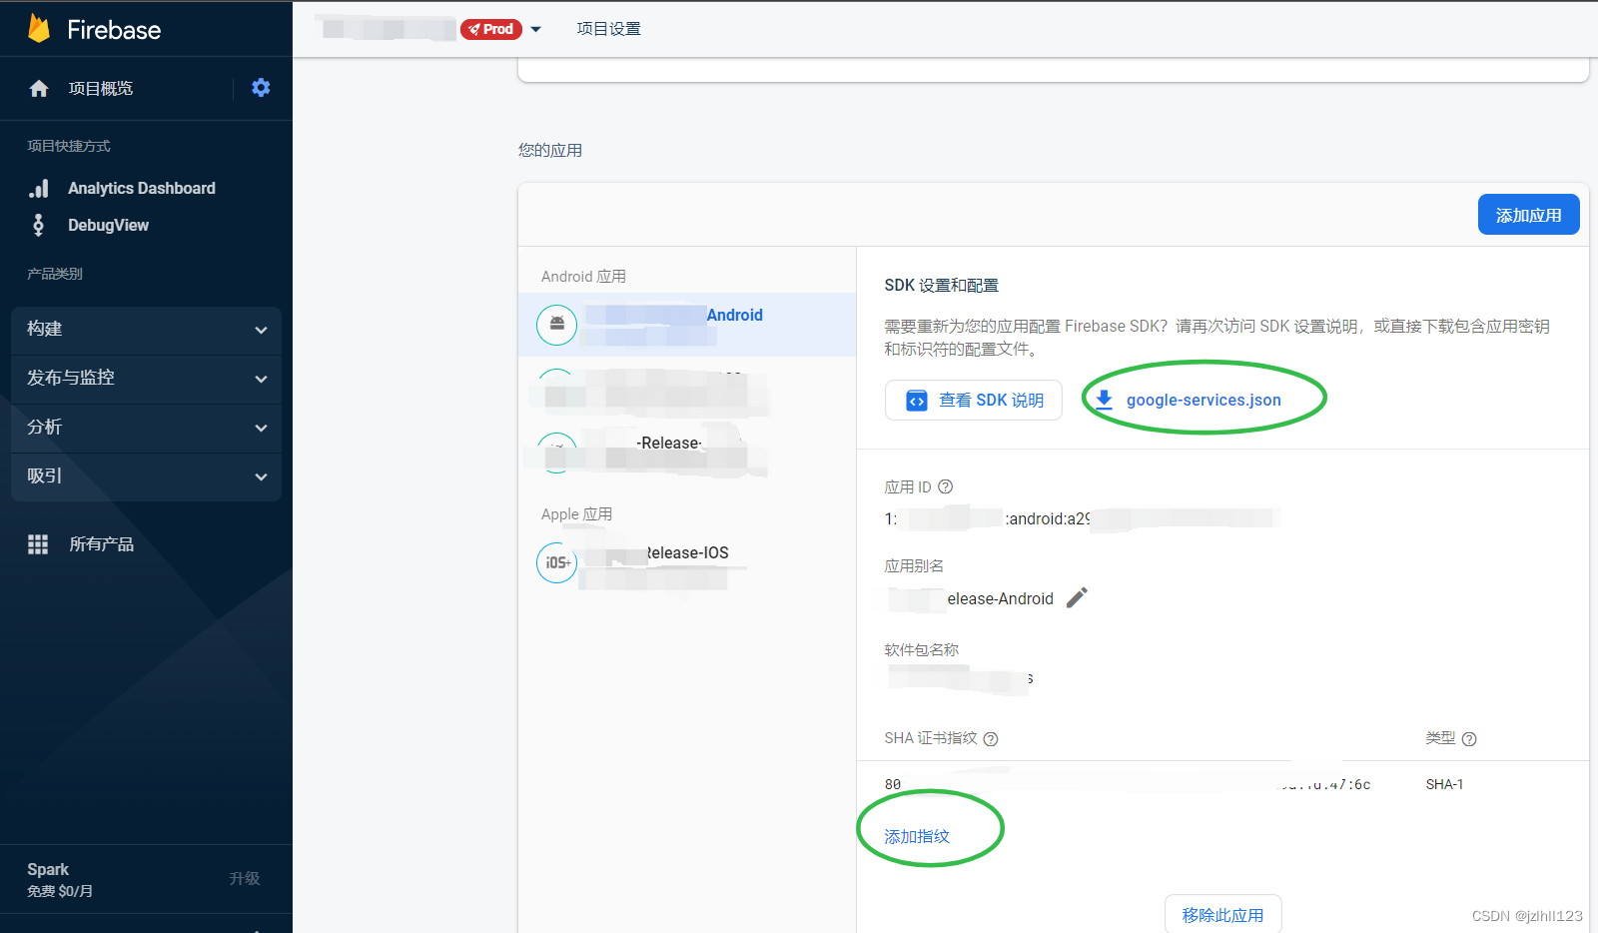Click 添加指纹 to add a fingerprint
Viewport: 1598px width, 933px height.
917,836
